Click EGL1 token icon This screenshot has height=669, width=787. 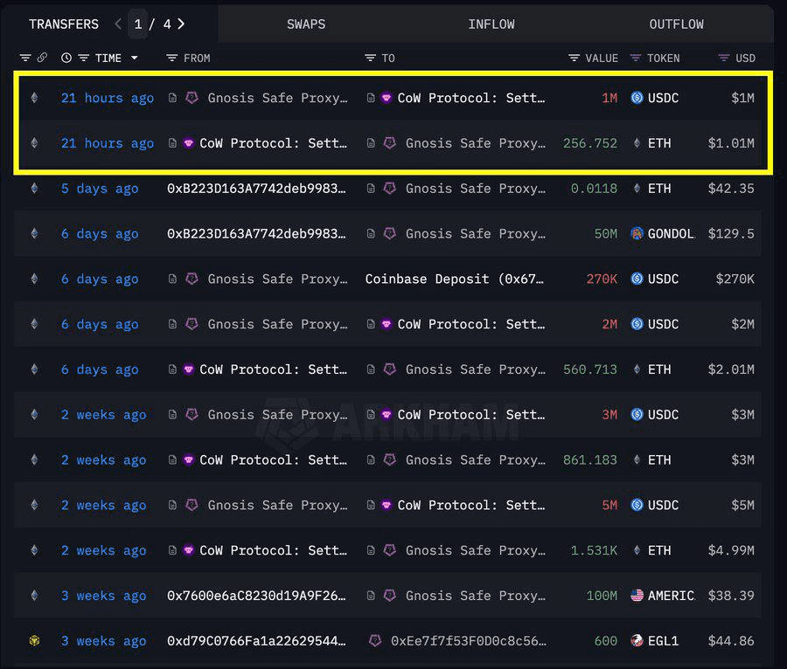pos(637,640)
